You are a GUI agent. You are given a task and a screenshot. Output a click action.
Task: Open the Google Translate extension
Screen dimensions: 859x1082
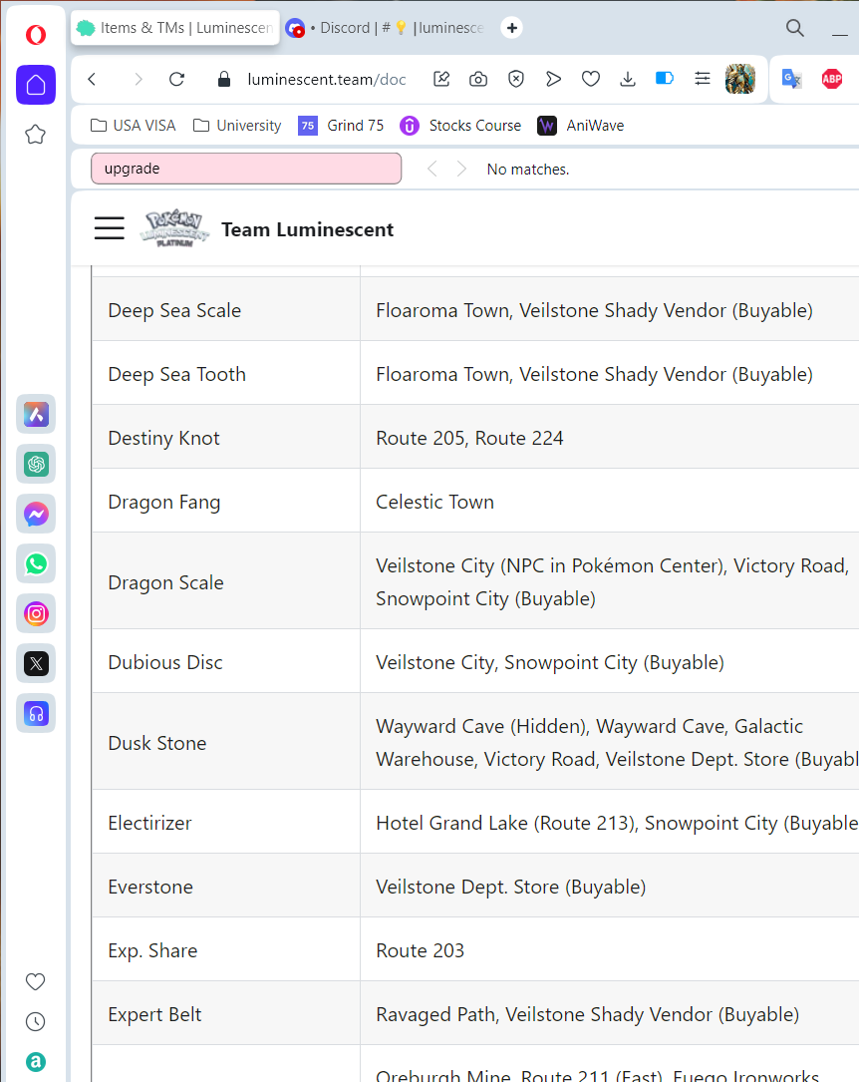pyautogui.click(x=791, y=79)
